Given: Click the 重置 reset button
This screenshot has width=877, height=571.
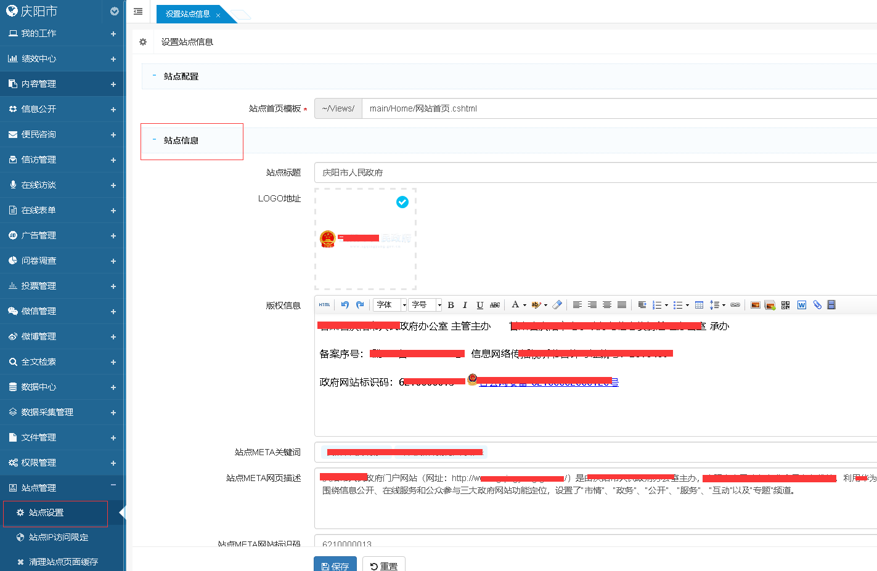Looking at the screenshot, I should tap(383, 565).
